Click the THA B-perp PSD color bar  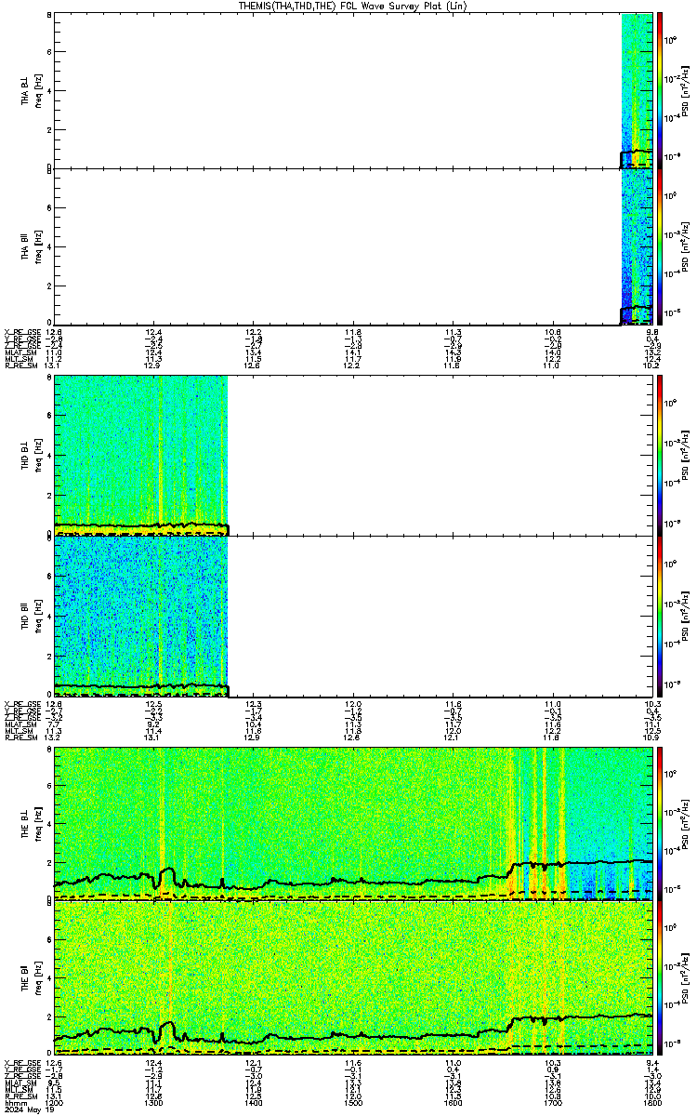click(659, 90)
